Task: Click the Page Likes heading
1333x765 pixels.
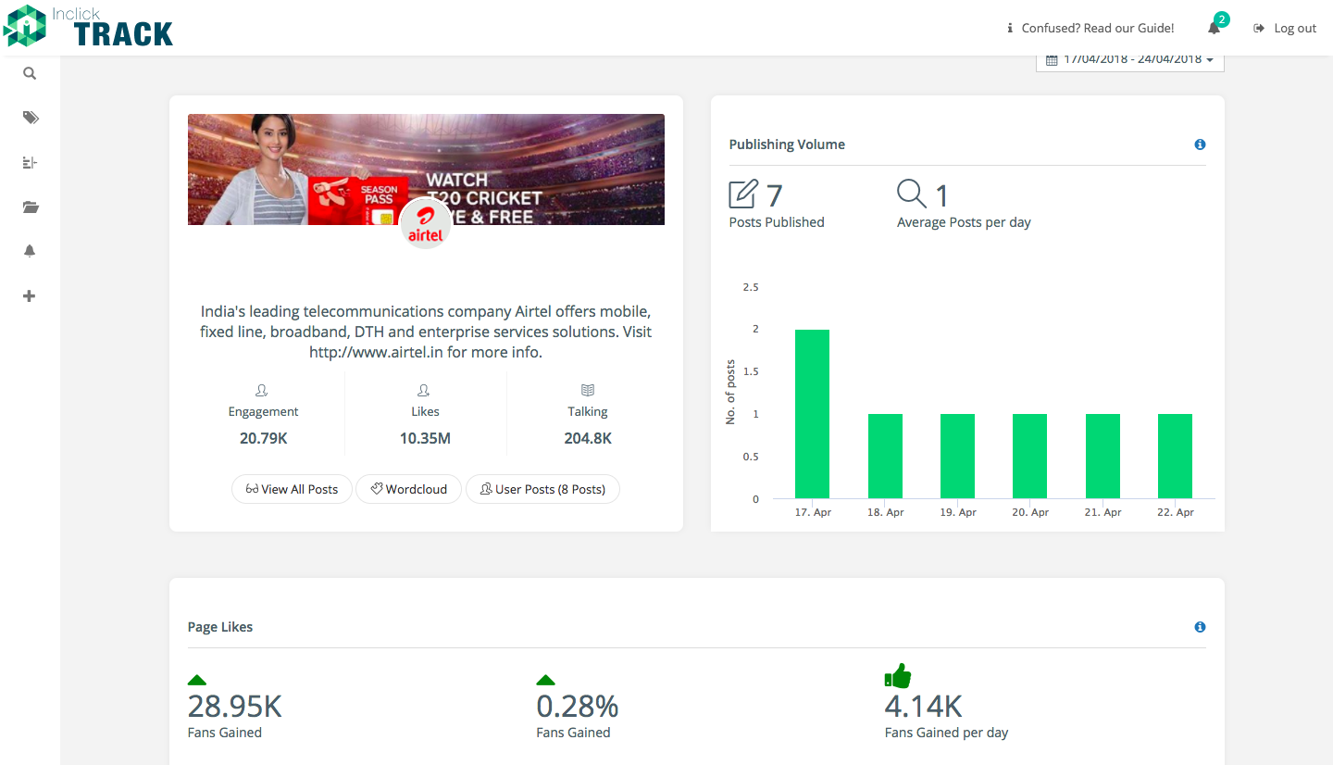Action: coord(220,627)
